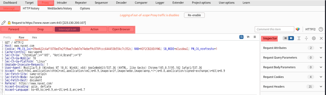Open the proxy Options sub-tab
The width and height of the screenshot is (326, 95).
[85, 8]
